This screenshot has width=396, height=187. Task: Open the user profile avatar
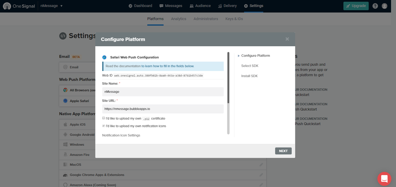384,6
